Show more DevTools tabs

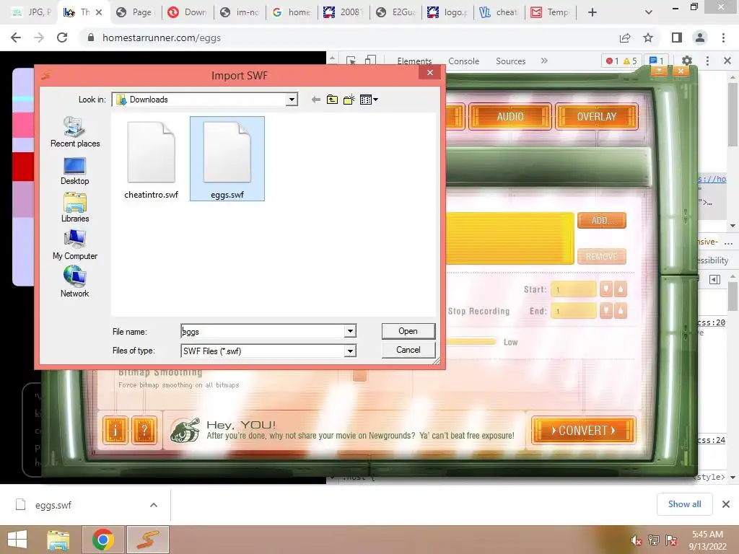544,61
